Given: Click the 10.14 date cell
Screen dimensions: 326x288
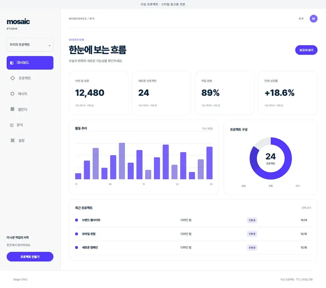Looking at the screenshot, I should tap(304, 220).
